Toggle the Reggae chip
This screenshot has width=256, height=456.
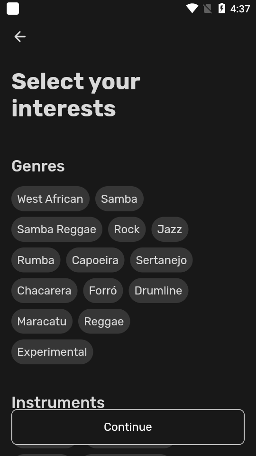(x=104, y=322)
